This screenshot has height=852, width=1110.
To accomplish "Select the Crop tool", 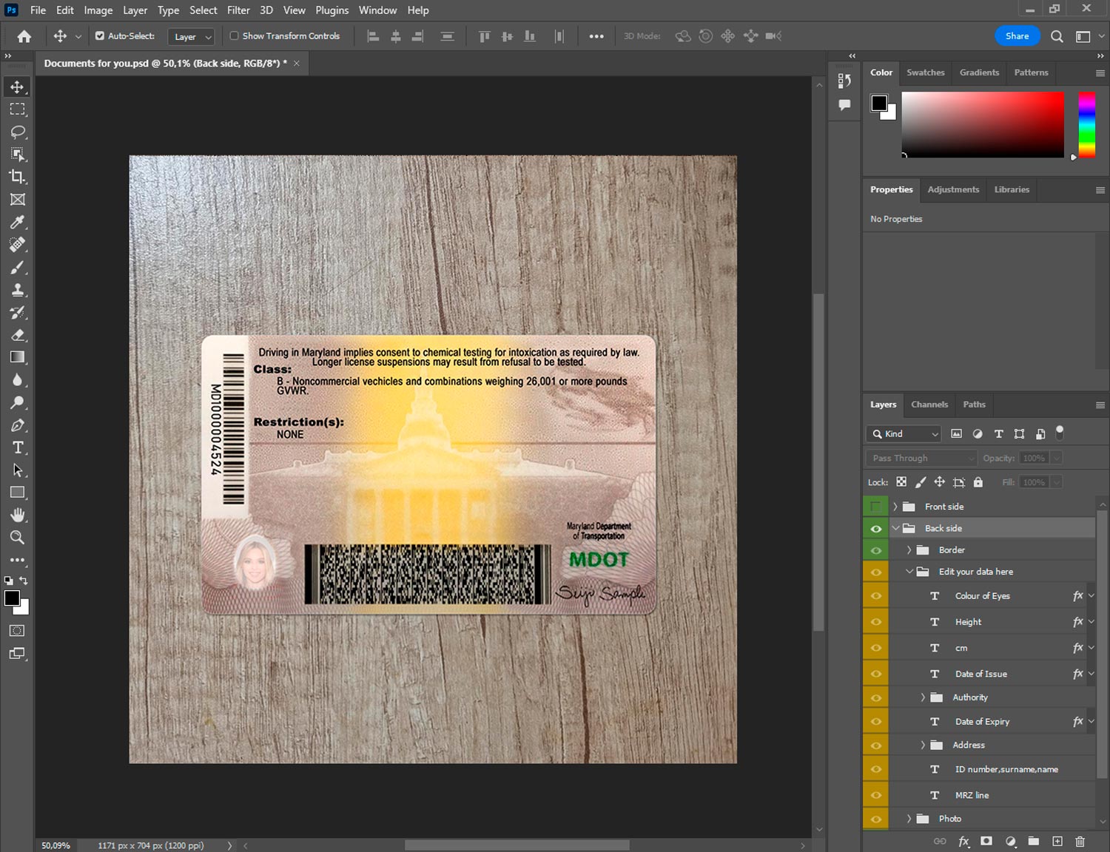I will [x=18, y=177].
